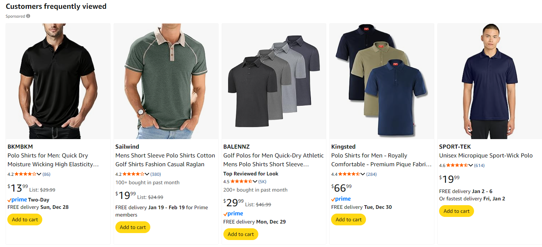Click the BKMBKM star rating icon
The image size is (542, 247).
pyautogui.click(x=25, y=174)
